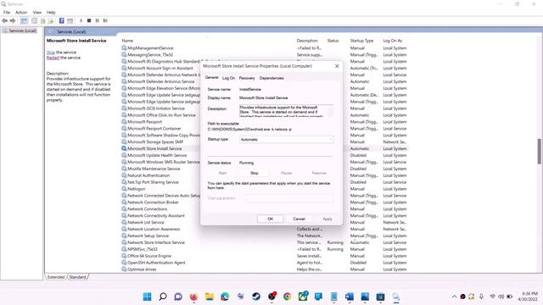This screenshot has height=305, width=543.
Task: Open the View menu
Action: pyautogui.click(x=37, y=12)
